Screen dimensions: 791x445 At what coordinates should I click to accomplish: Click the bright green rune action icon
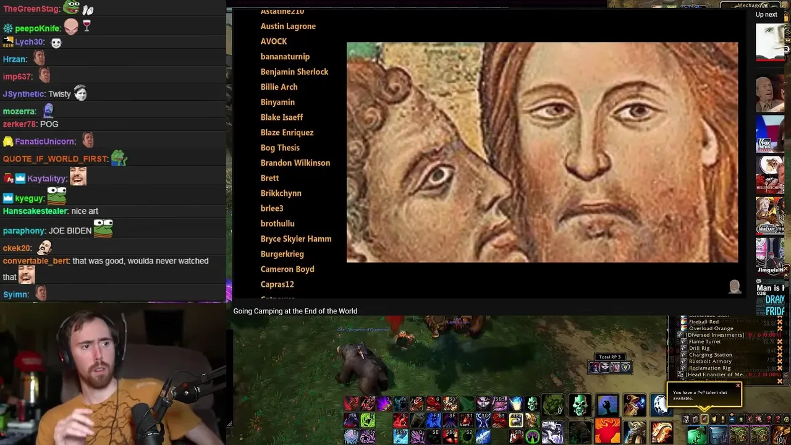(x=368, y=420)
